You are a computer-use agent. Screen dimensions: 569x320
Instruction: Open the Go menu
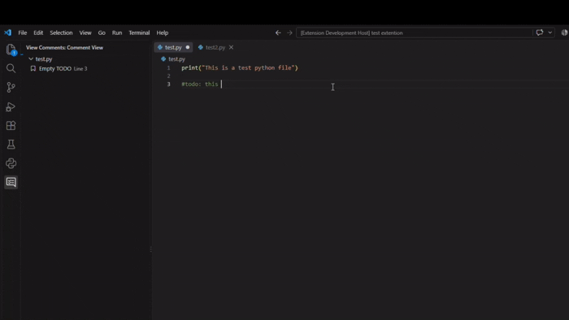pyautogui.click(x=102, y=32)
